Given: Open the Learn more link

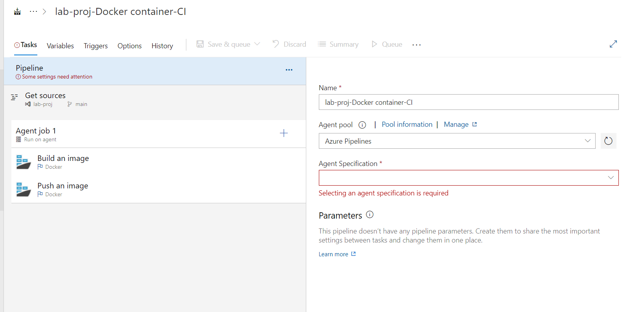Looking at the screenshot, I should pos(337,254).
